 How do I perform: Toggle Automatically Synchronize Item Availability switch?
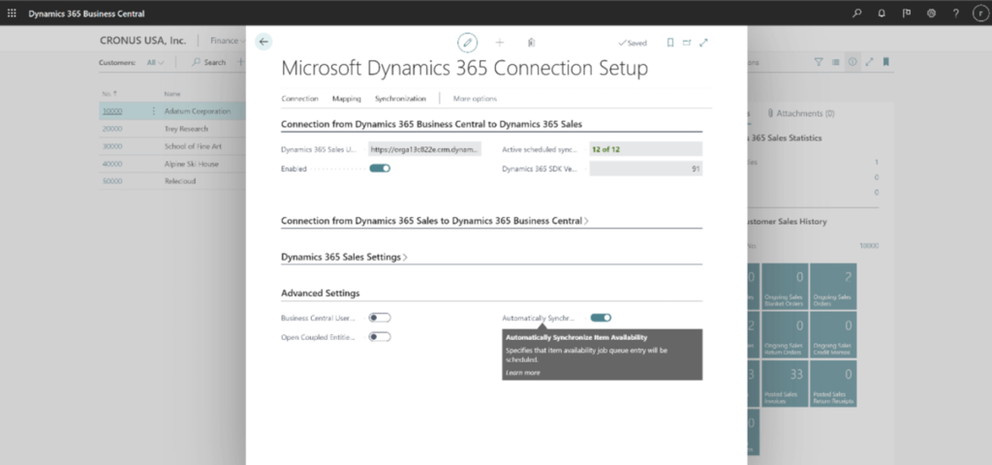click(601, 318)
